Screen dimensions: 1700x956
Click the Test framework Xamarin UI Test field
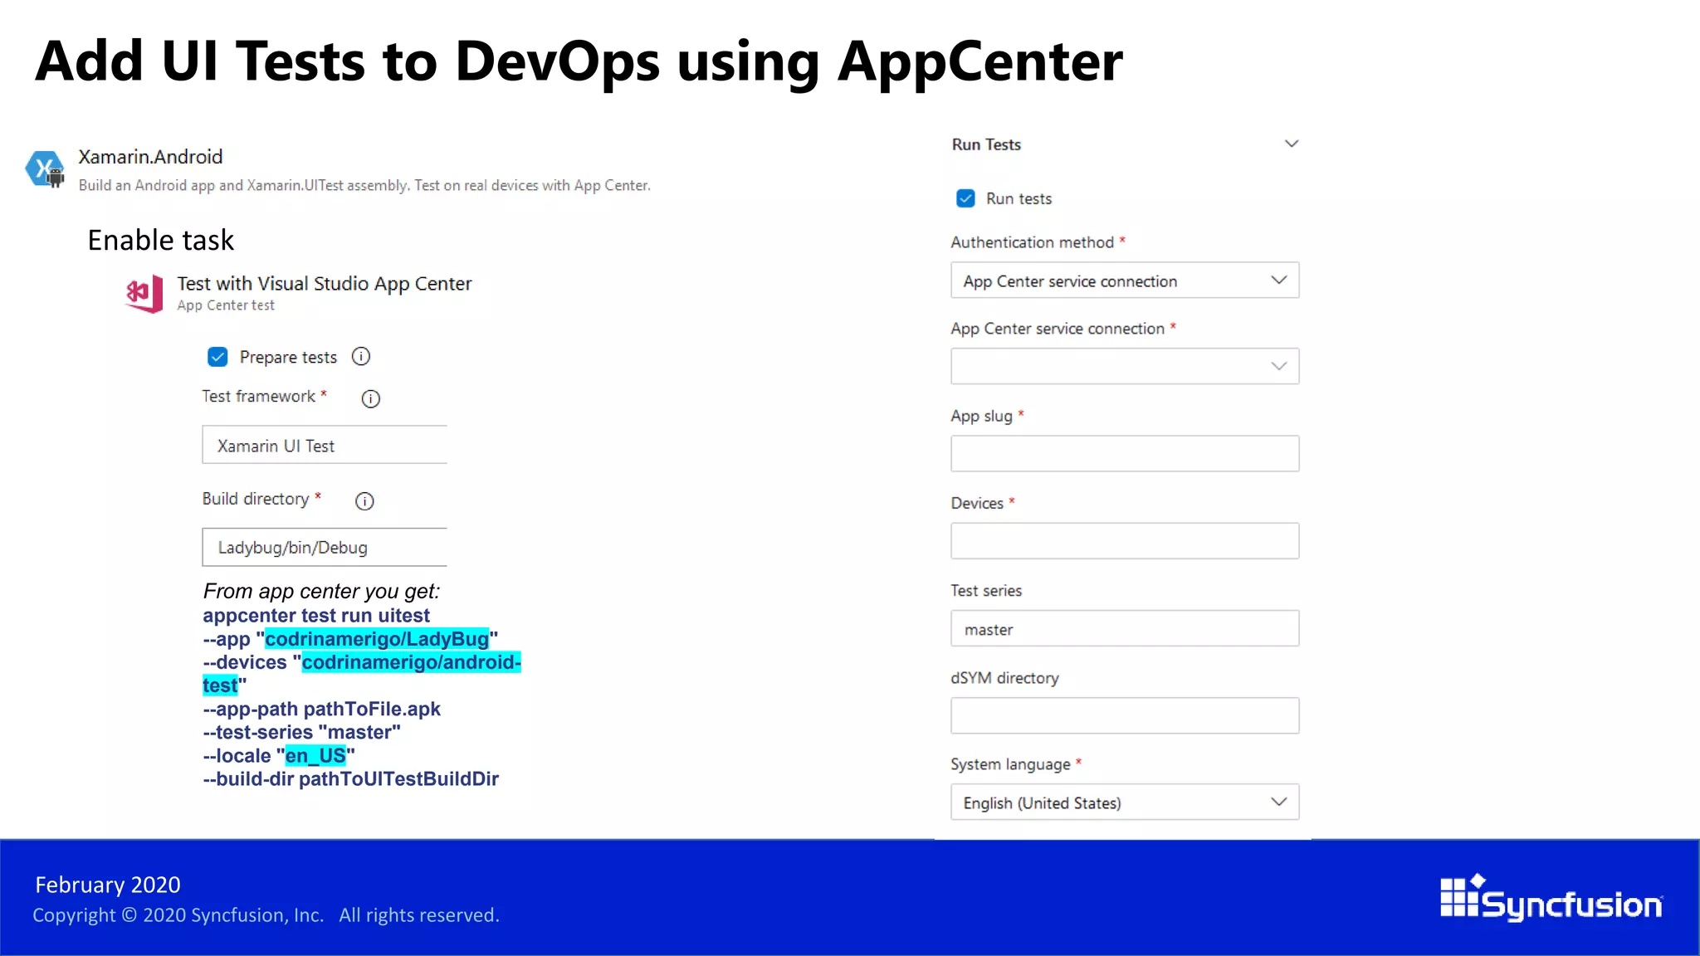click(325, 446)
